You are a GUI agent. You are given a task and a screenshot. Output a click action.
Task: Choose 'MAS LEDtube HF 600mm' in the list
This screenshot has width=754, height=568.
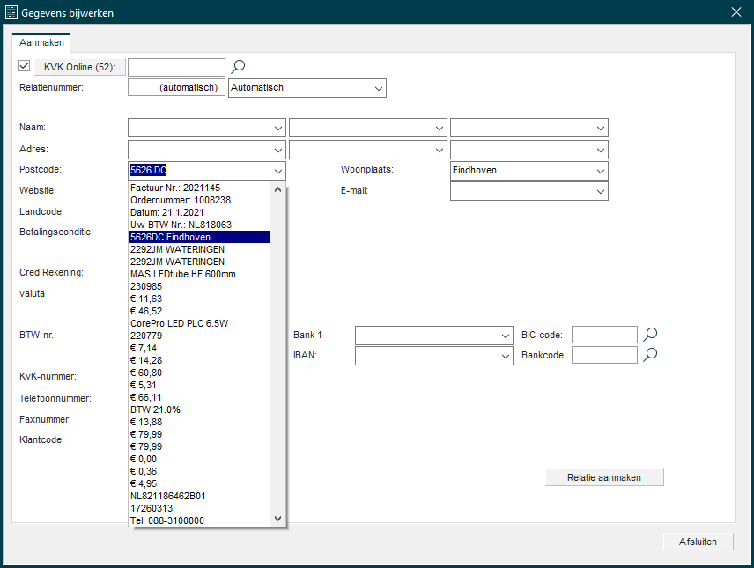(x=200, y=274)
